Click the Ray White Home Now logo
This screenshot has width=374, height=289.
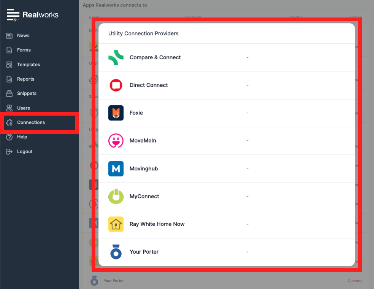116,224
